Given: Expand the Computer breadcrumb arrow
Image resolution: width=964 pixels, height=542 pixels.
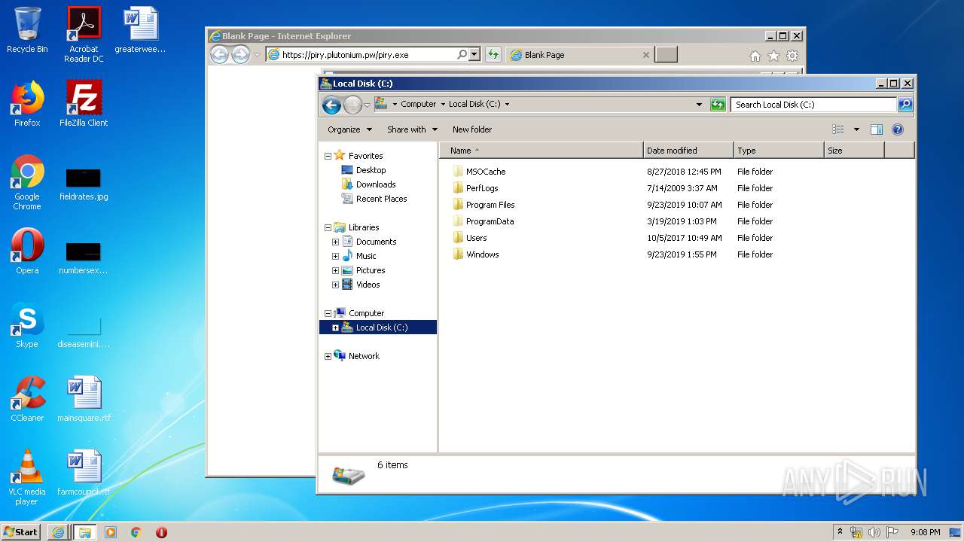Looking at the screenshot, I should [x=442, y=105].
